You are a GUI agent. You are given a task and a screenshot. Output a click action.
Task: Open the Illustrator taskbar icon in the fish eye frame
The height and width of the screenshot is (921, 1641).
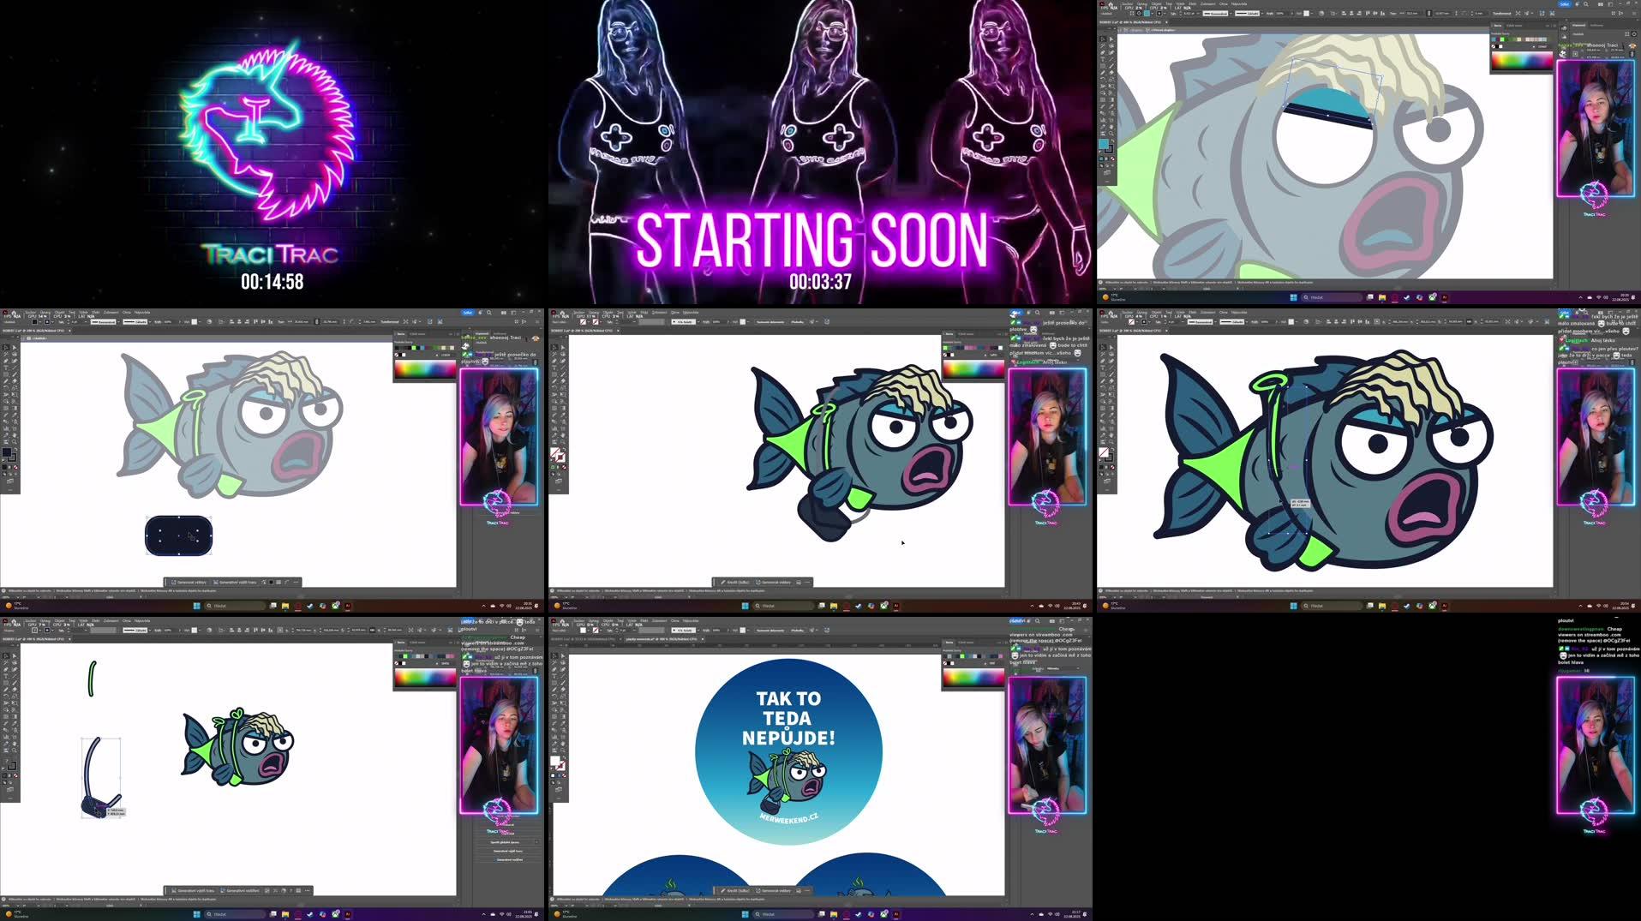1444,297
